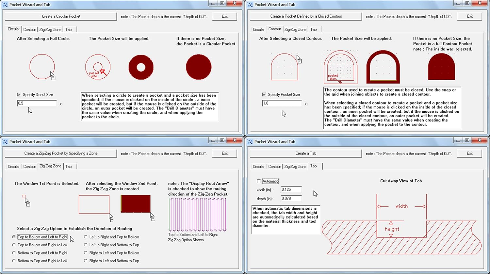The height and width of the screenshot is (274, 490).
Task: Exit the Tab wizard window
Action: (x=470, y=153)
